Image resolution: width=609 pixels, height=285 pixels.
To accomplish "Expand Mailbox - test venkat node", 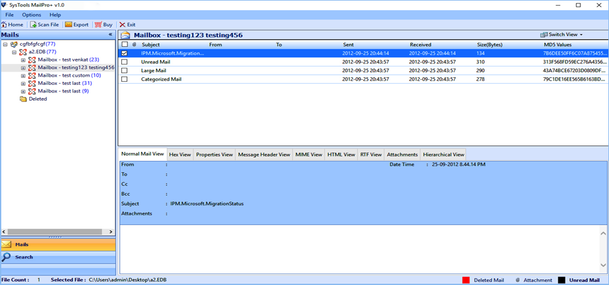I will click(23, 60).
